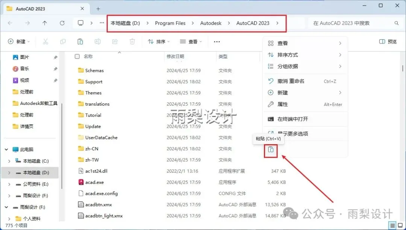The image size is (406, 230).
Task: Open the Sort (排序) toolbar dropdown
Action: point(159,42)
